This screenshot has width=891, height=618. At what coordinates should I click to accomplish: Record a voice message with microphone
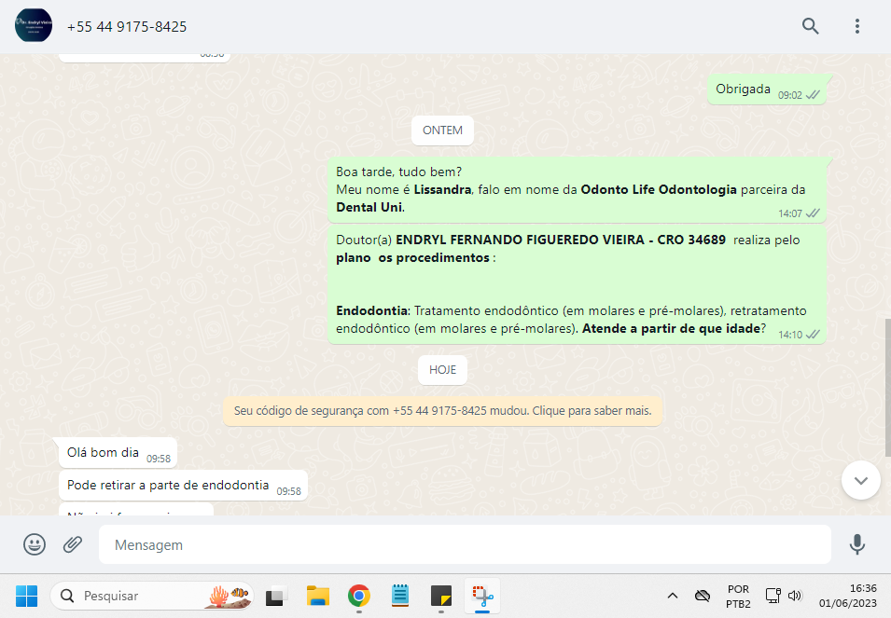click(x=856, y=544)
